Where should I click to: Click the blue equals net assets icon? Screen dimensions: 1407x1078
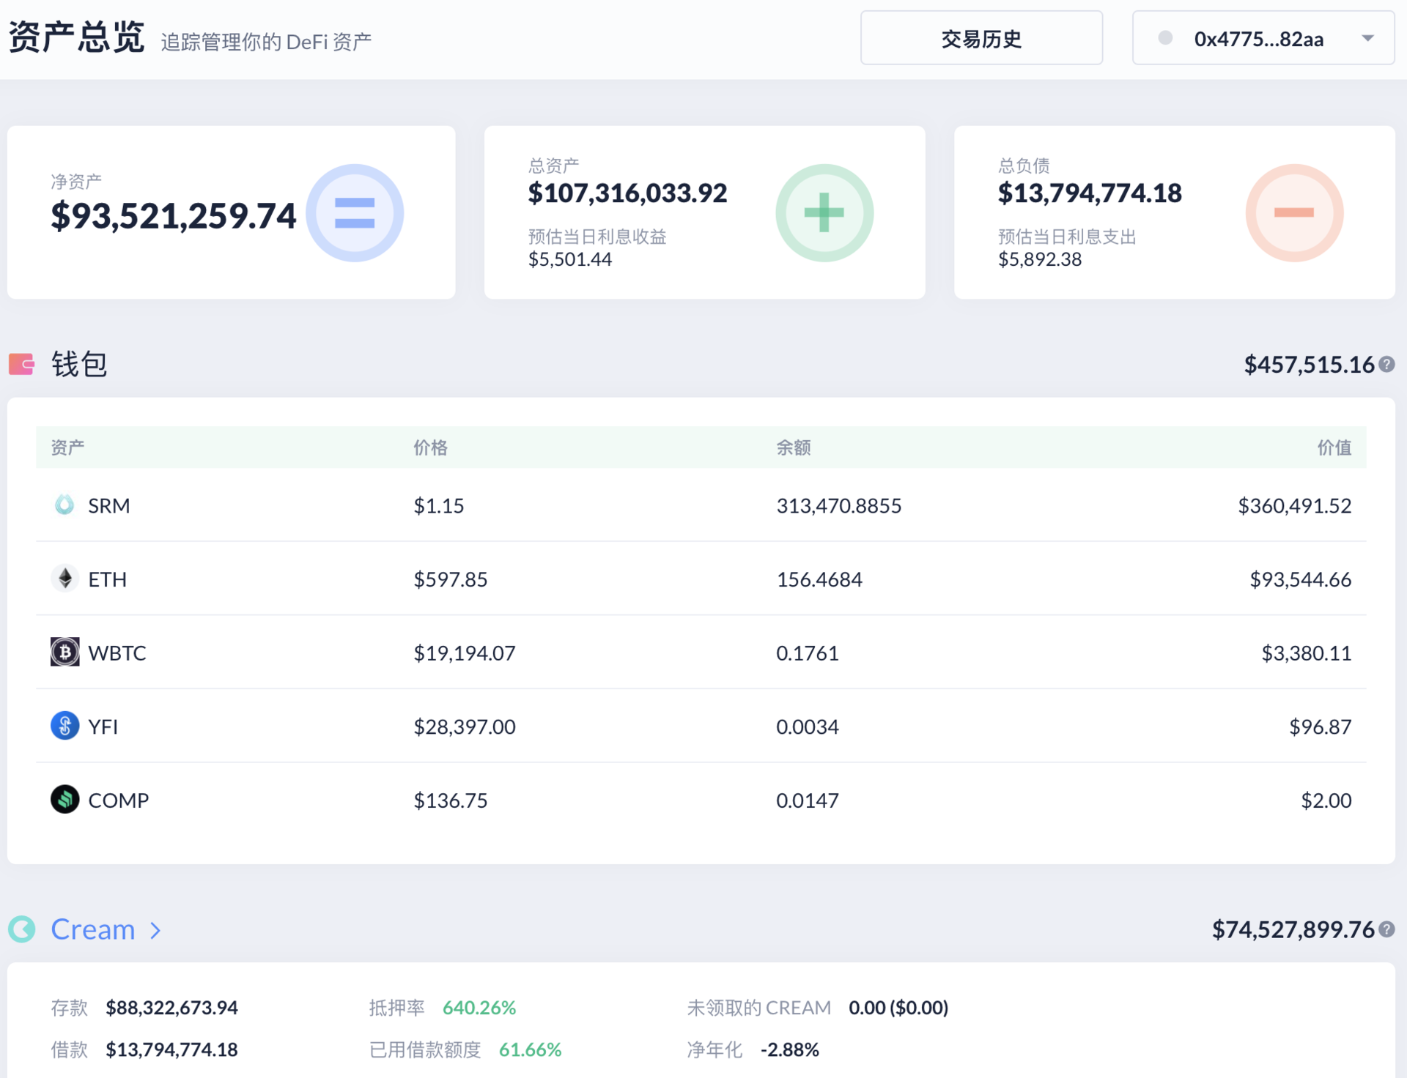click(355, 213)
